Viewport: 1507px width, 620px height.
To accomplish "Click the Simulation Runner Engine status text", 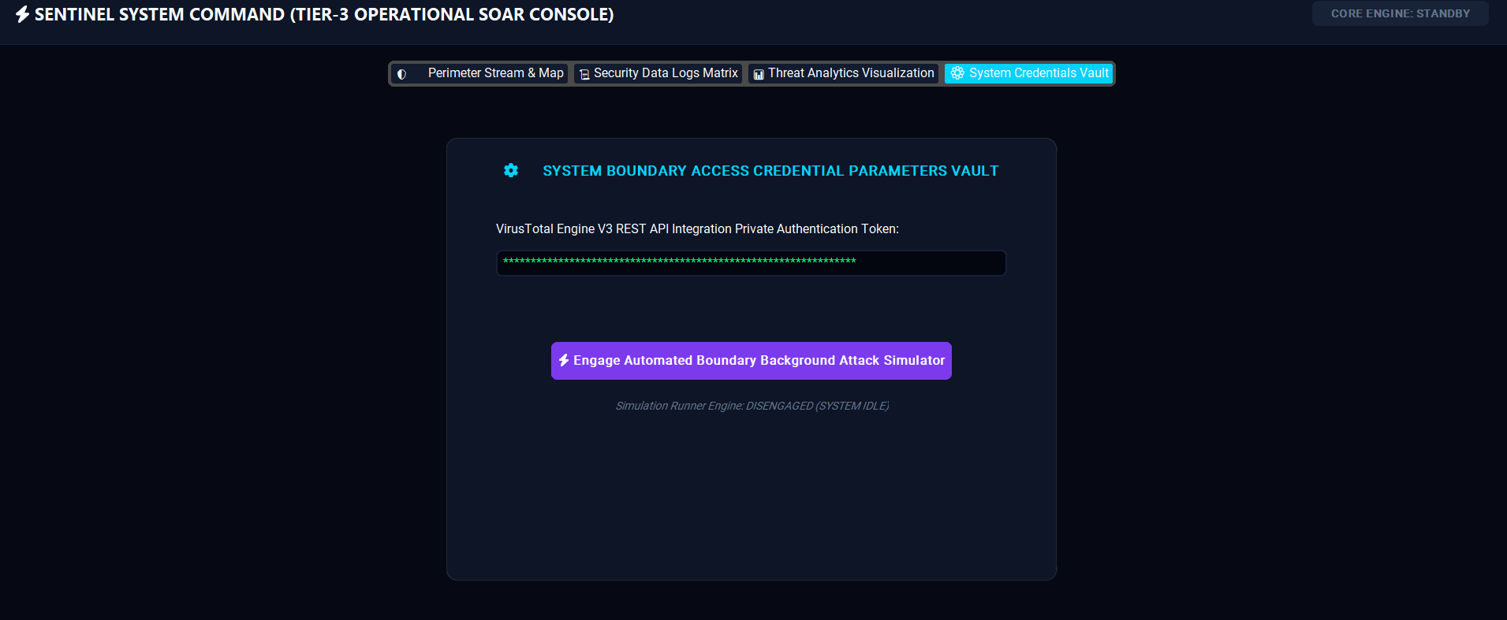I will 752,406.
